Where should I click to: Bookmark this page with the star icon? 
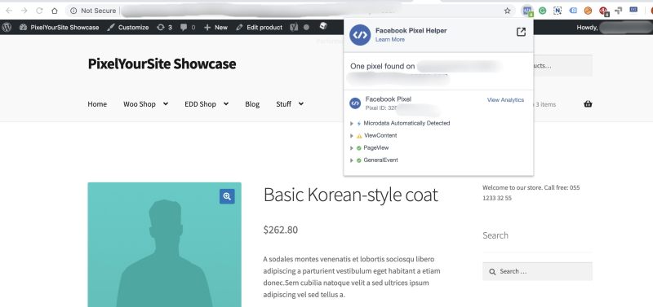pyautogui.click(x=507, y=11)
